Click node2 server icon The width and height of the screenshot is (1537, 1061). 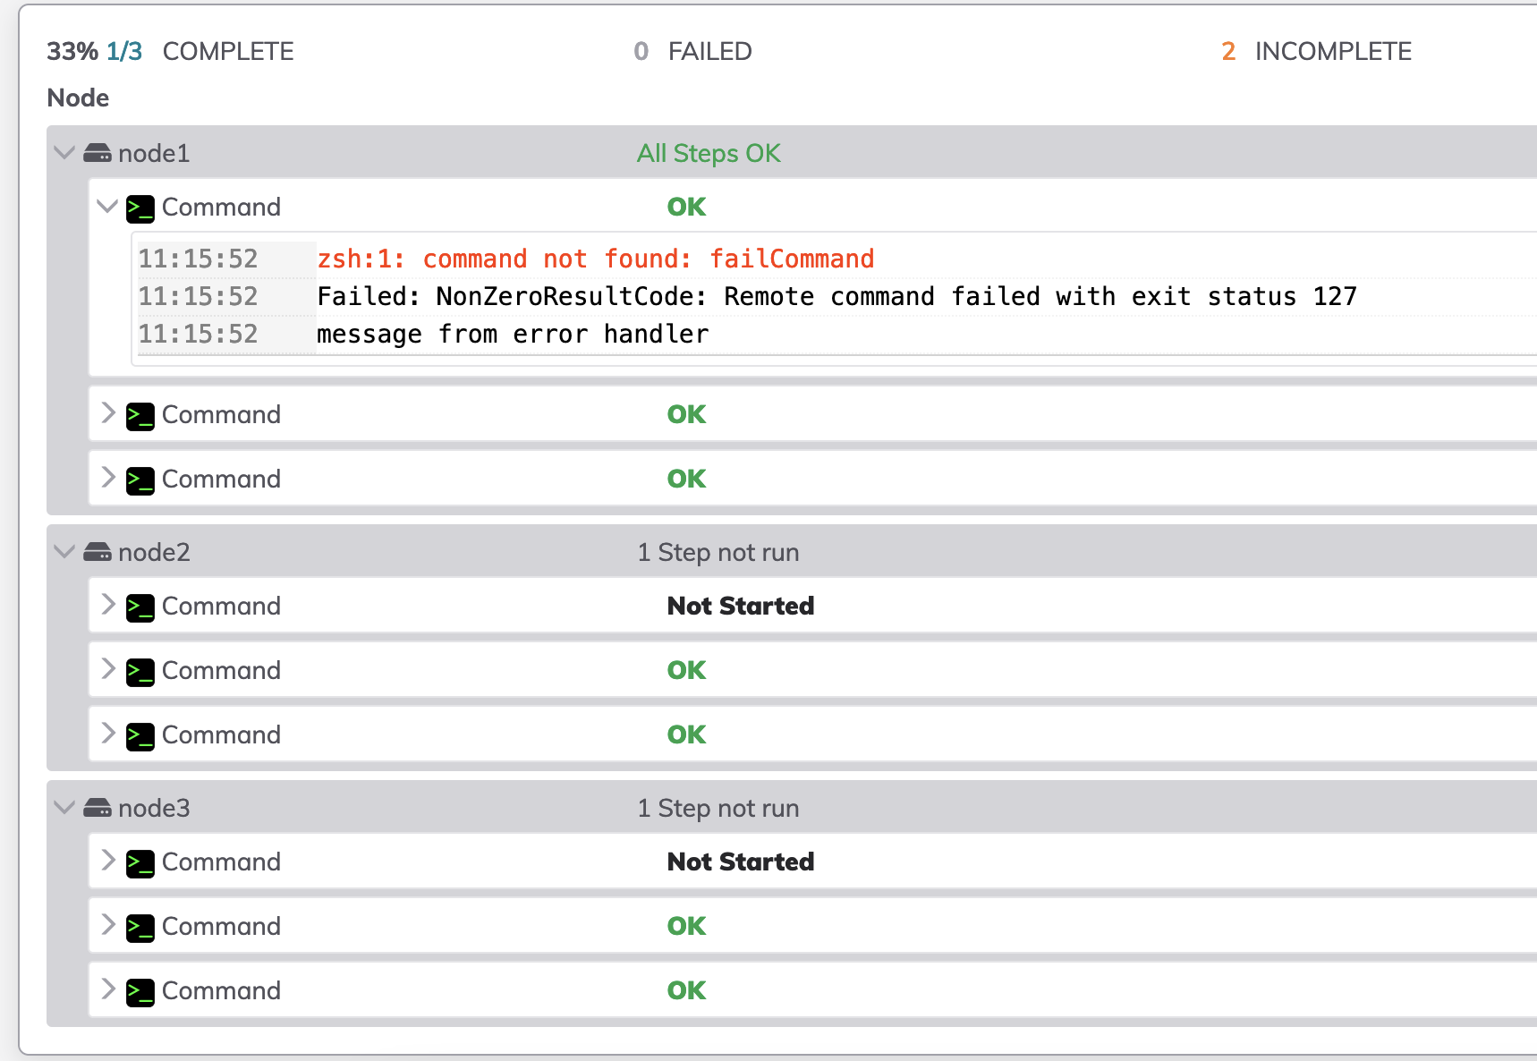click(98, 553)
